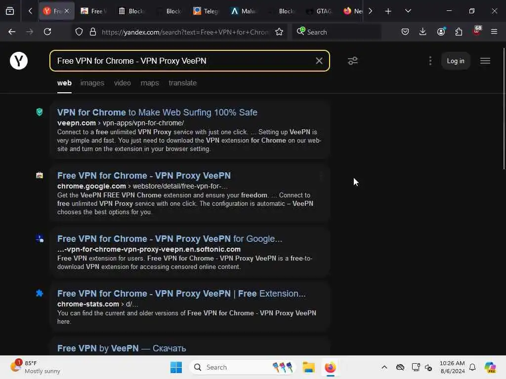Open chrome.google.com VeePN result title
This screenshot has width=506, height=379.
click(144, 176)
